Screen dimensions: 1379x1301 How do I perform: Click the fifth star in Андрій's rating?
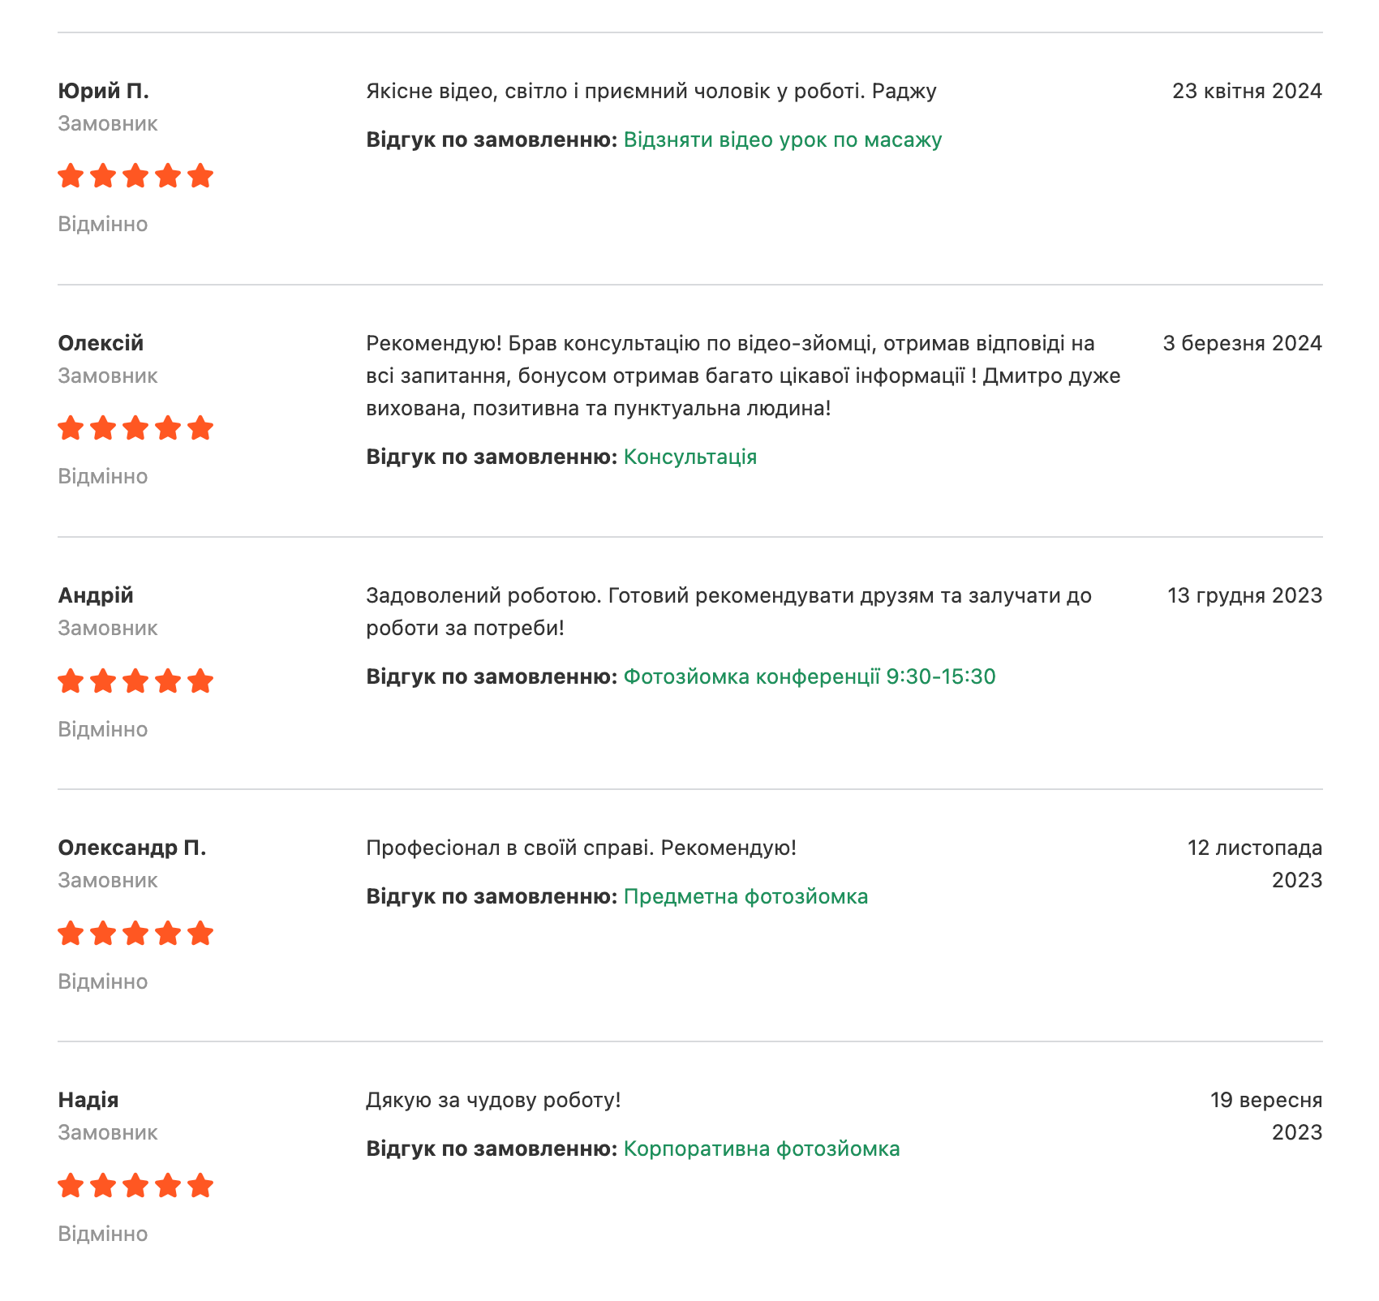tap(200, 681)
